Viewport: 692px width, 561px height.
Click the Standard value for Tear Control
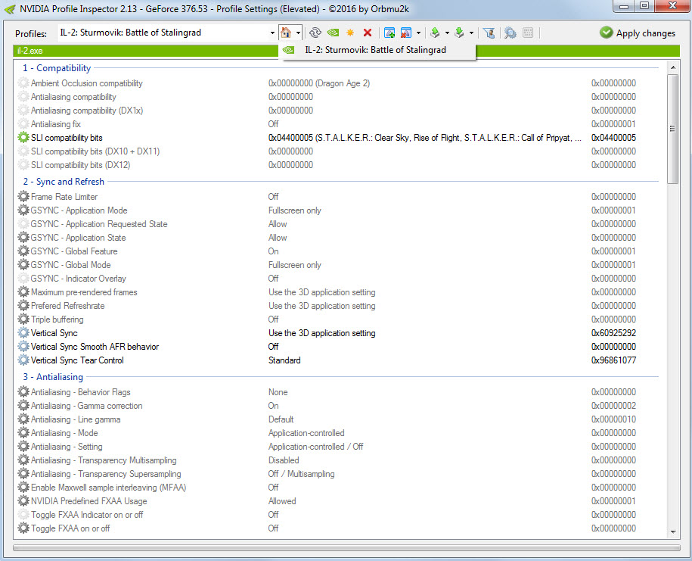(284, 360)
